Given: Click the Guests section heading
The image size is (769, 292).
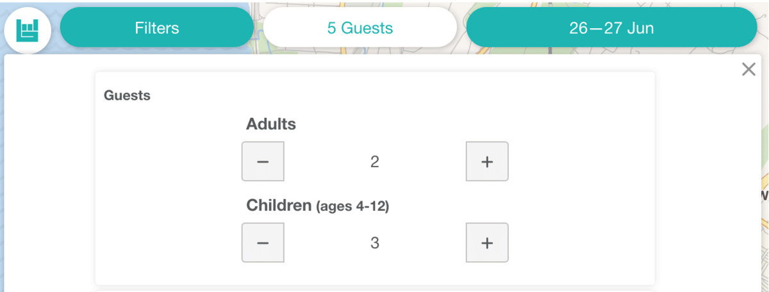Looking at the screenshot, I should 127,95.
